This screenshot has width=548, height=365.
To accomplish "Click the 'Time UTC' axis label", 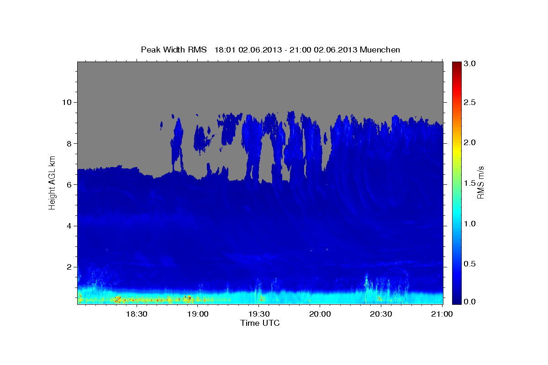I will (260, 323).
